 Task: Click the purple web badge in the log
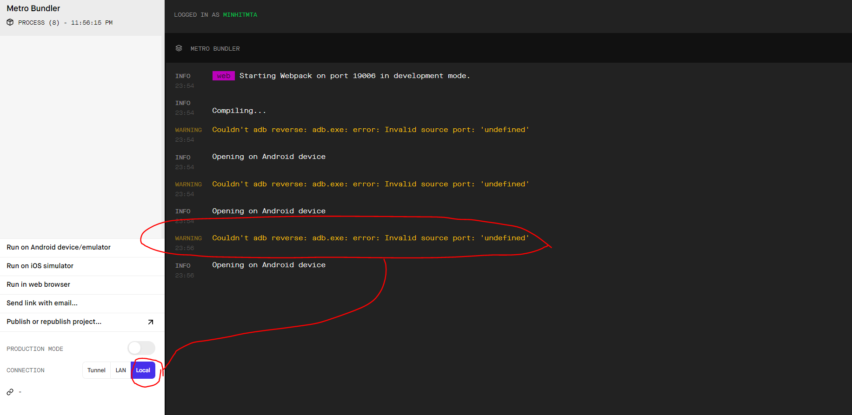[223, 76]
